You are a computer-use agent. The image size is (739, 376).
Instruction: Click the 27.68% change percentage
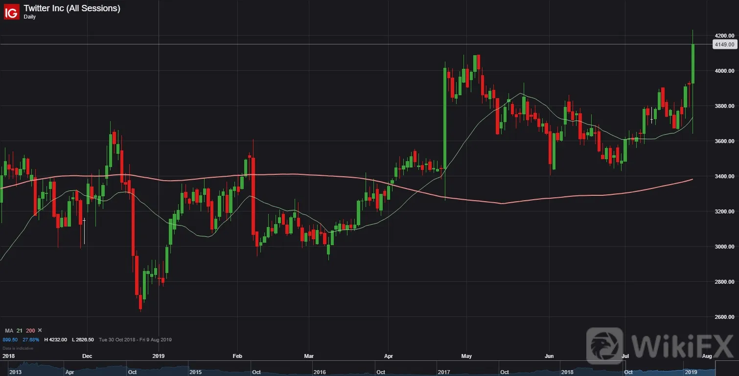point(30,339)
